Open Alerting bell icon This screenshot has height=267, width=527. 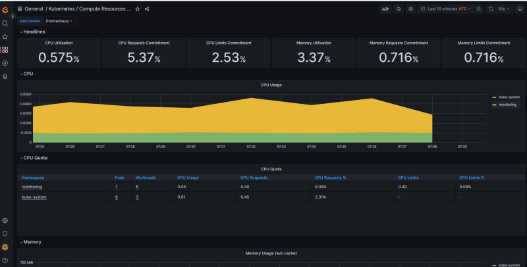(x=5, y=76)
